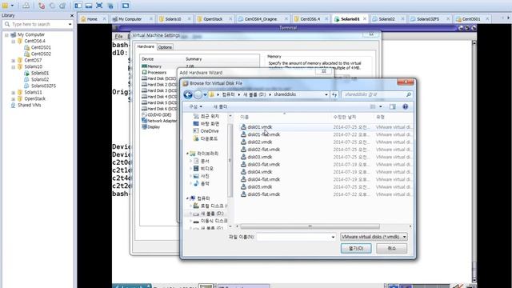Switch to the Home tab
This screenshot has width=512, height=288.
click(x=92, y=19)
